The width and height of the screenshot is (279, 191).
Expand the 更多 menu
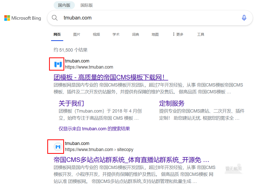coord(178,34)
